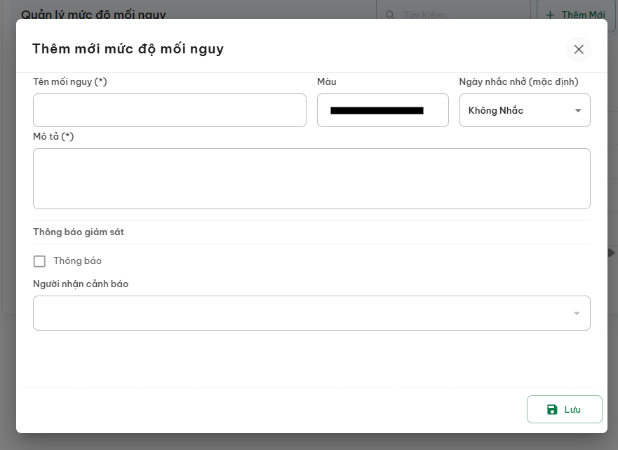Click the Thêm Mới button in background
Viewport: 618px width, 450px height.
click(576, 15)
